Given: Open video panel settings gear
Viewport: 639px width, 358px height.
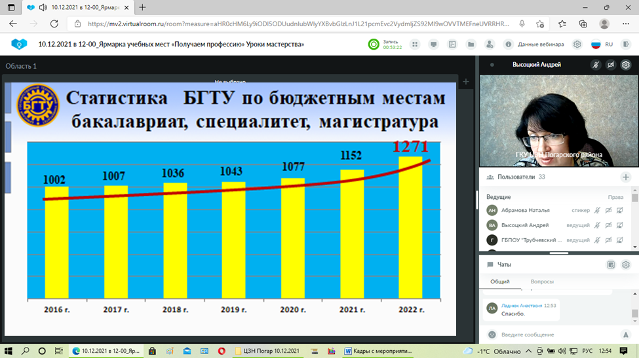Looking at the screenshot, I should tap(626, 65).
